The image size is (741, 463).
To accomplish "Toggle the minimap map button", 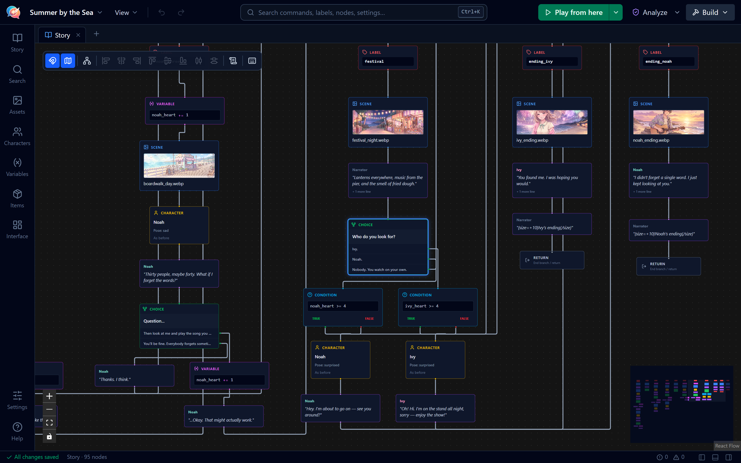I will pyautogui.click(x=68, y=61).
